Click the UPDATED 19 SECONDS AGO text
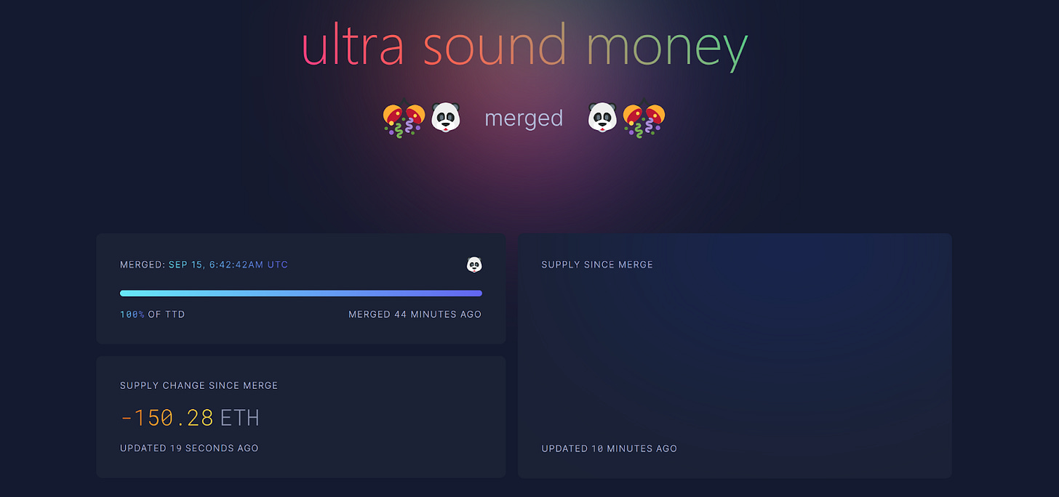The width and height of the screenshot is (1059, 497). (x=189, y=448)
